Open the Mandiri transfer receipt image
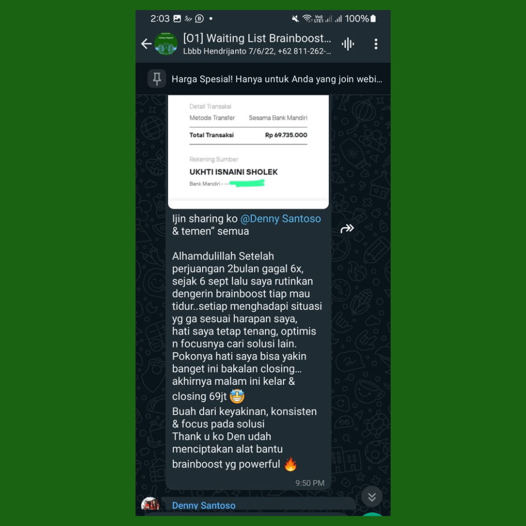 pos(248,151)
